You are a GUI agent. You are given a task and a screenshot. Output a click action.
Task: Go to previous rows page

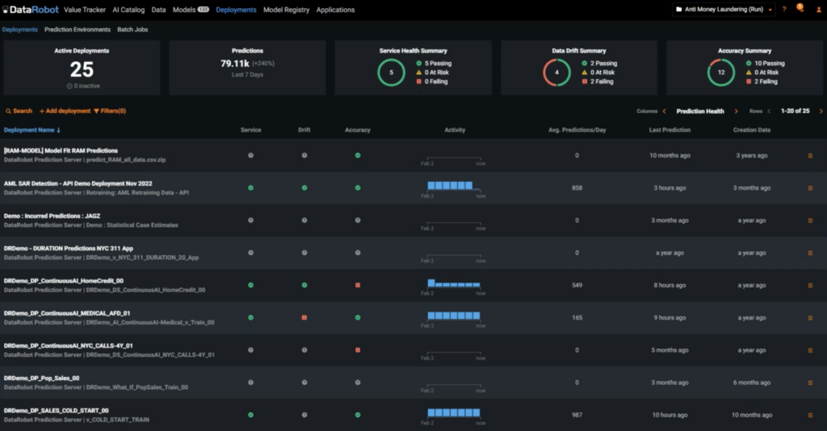coord(769,111)
